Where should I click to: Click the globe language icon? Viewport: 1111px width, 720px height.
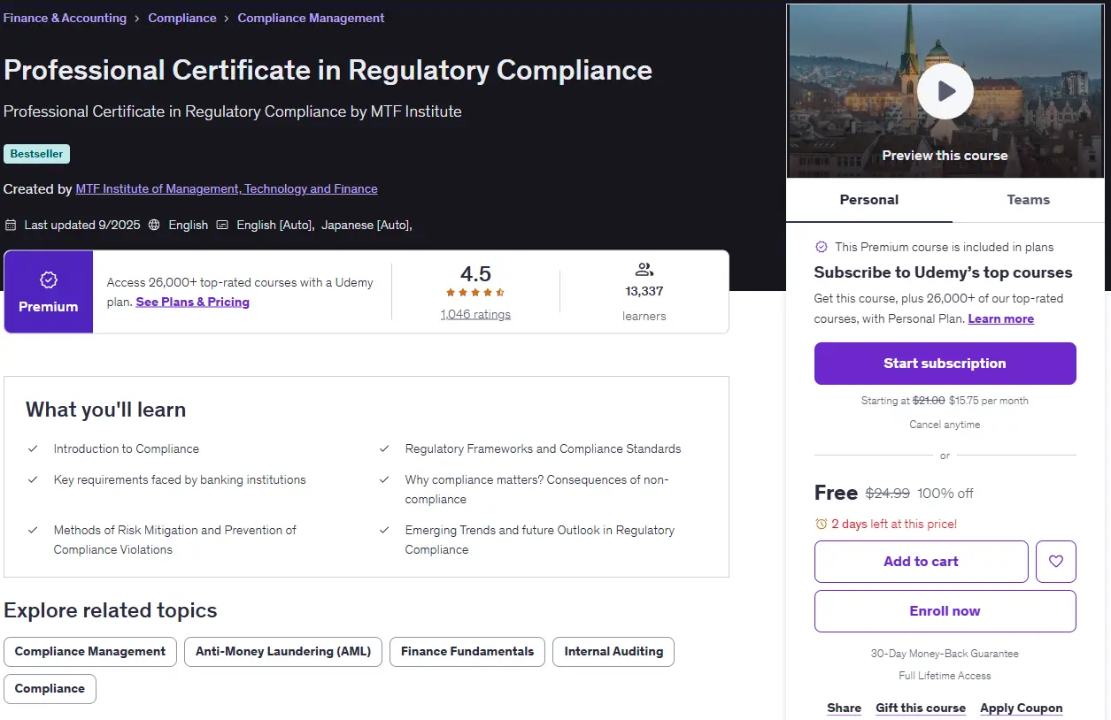(154, 225)
